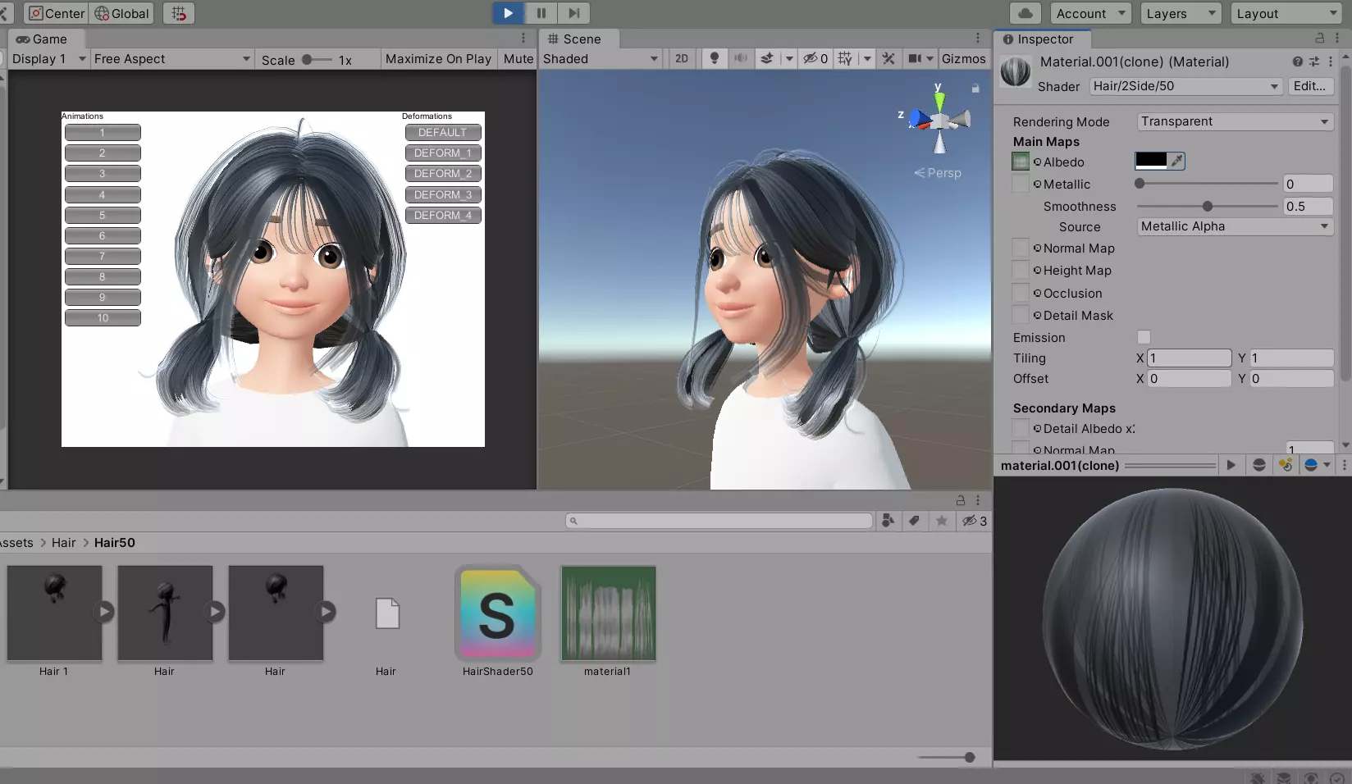1352x784 pixels.
Task: Open Unity cloud services with the cloud icon
Action: 1025,13
